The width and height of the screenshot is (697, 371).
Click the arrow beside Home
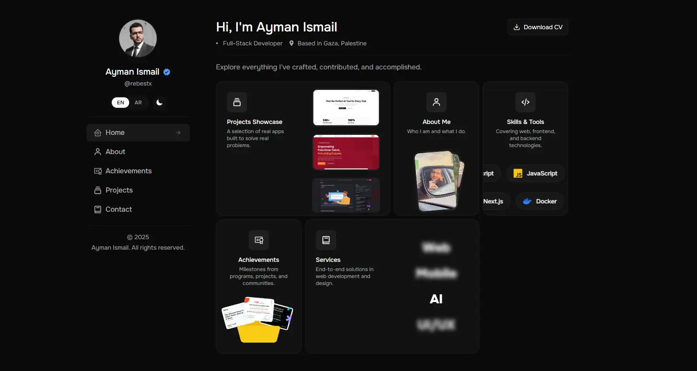tap(178, 133)
